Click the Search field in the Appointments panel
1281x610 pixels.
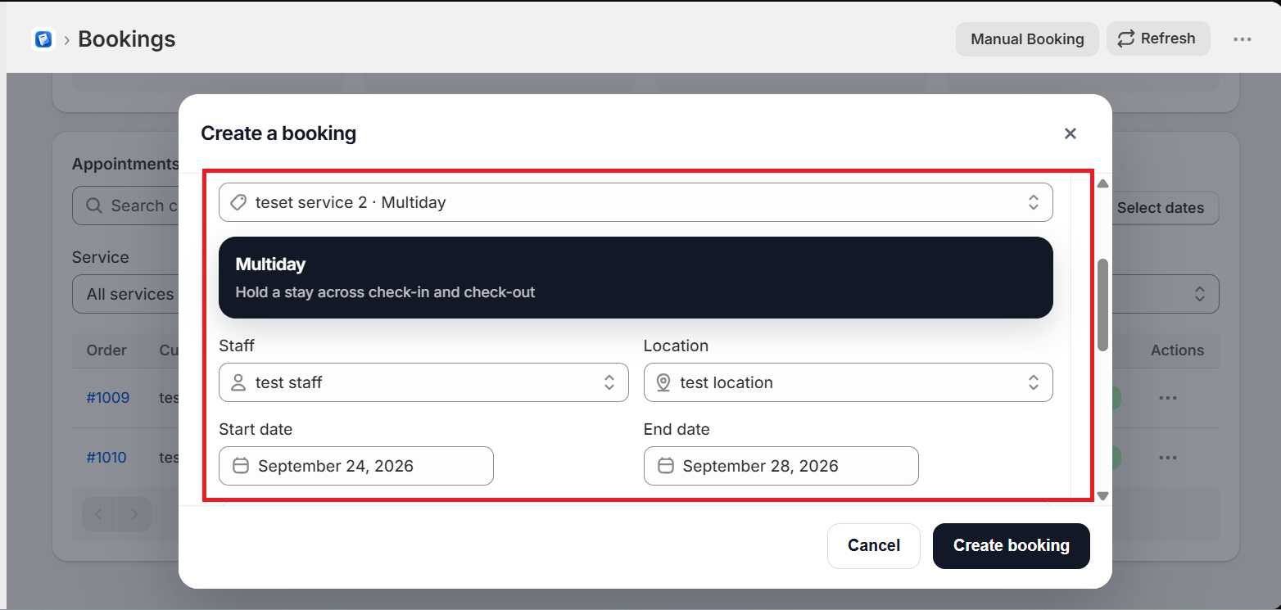(x=127, y=206)
